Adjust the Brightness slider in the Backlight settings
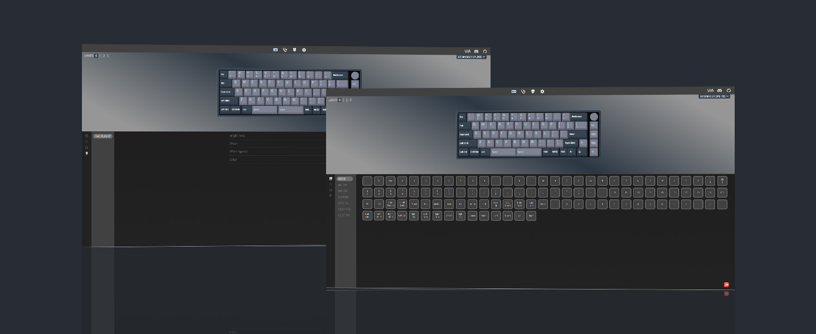Screen dimensions: 816x334 tap(279, 135)
